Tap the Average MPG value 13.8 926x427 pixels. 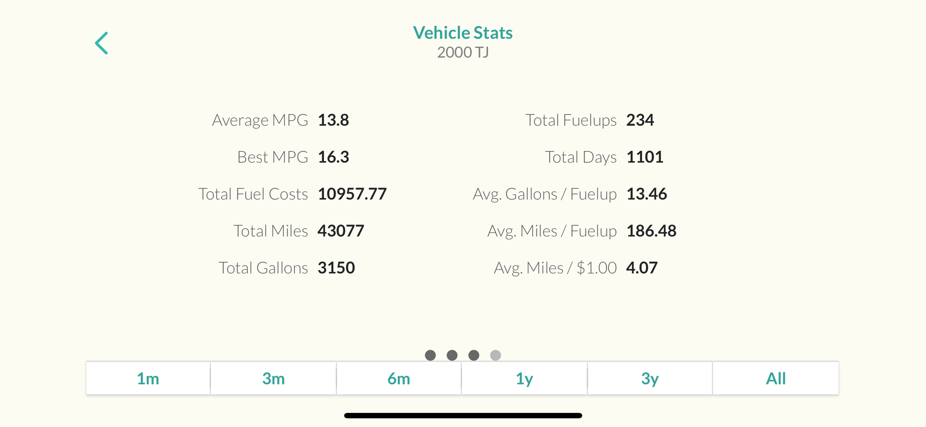click(333, 120)
